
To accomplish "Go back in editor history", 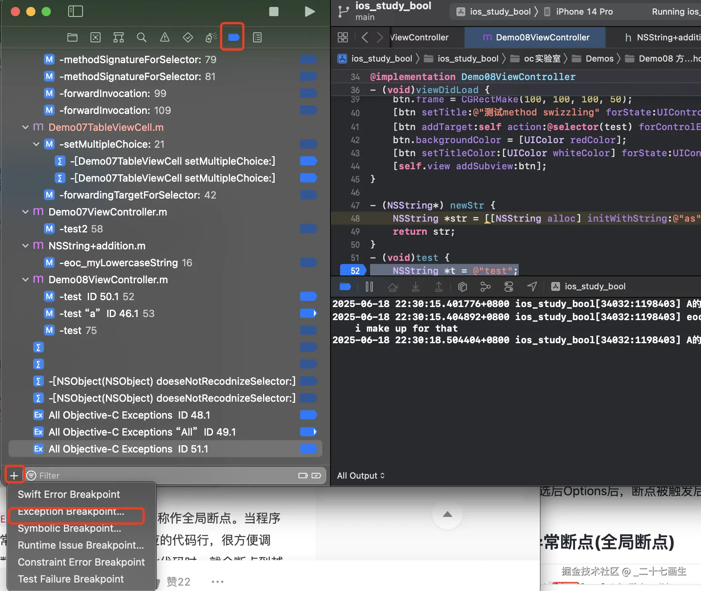I will coord(365,37).
